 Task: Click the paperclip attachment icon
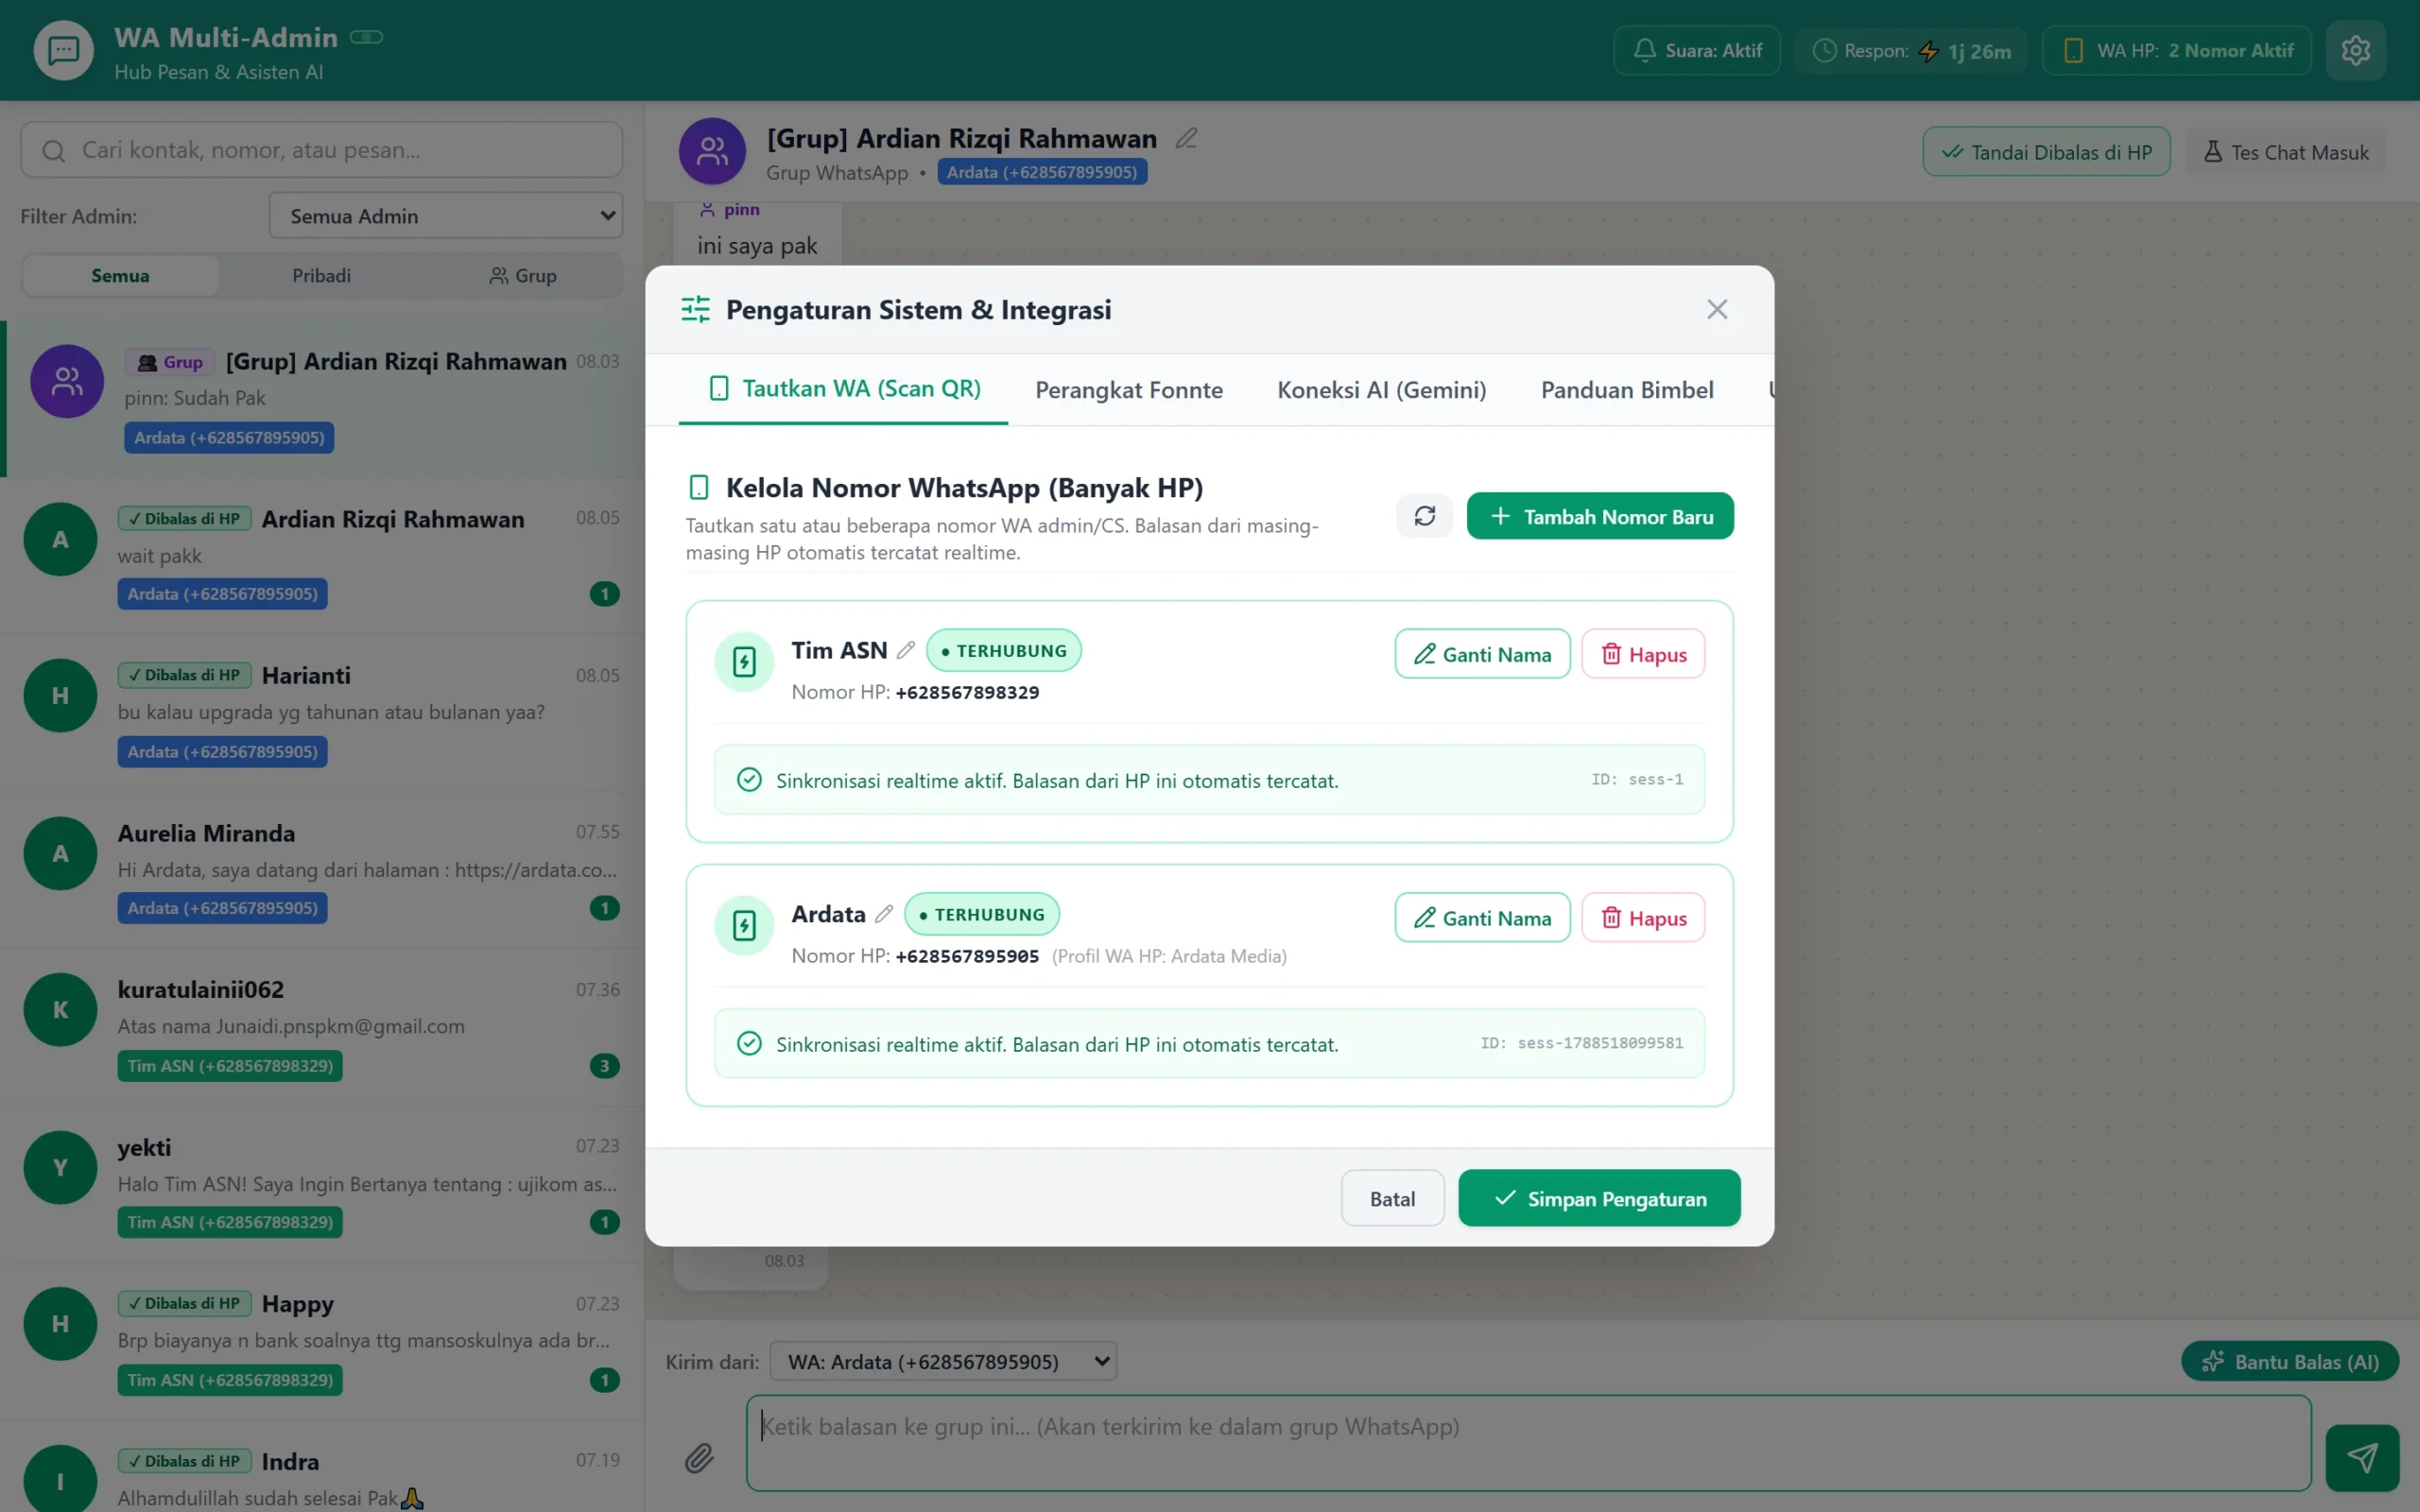[x=699, y=1458]
